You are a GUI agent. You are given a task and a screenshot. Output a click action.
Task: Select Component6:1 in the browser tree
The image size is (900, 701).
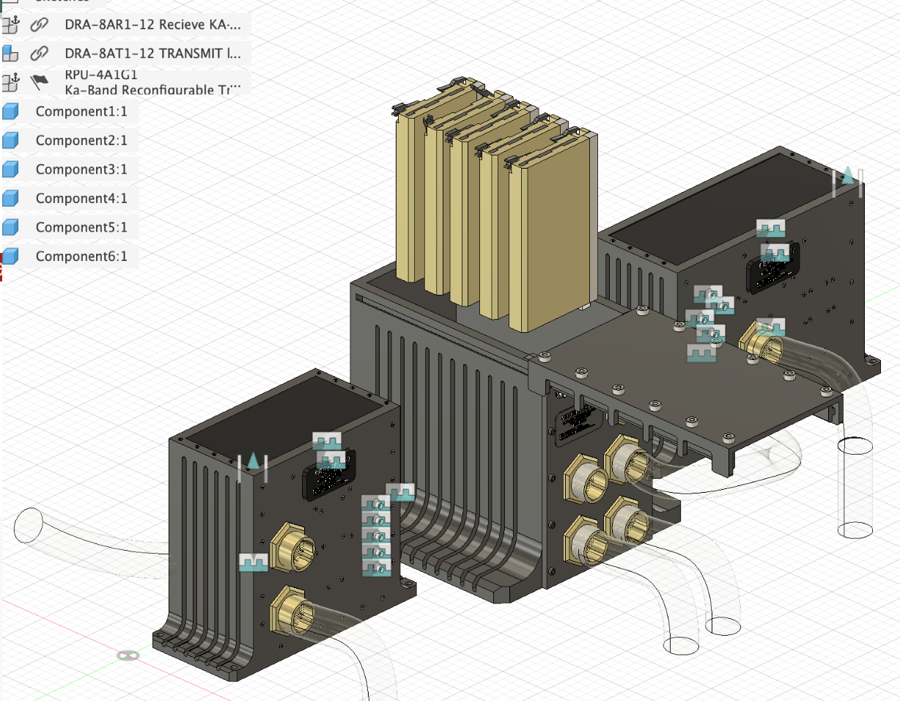coord(70,256)
